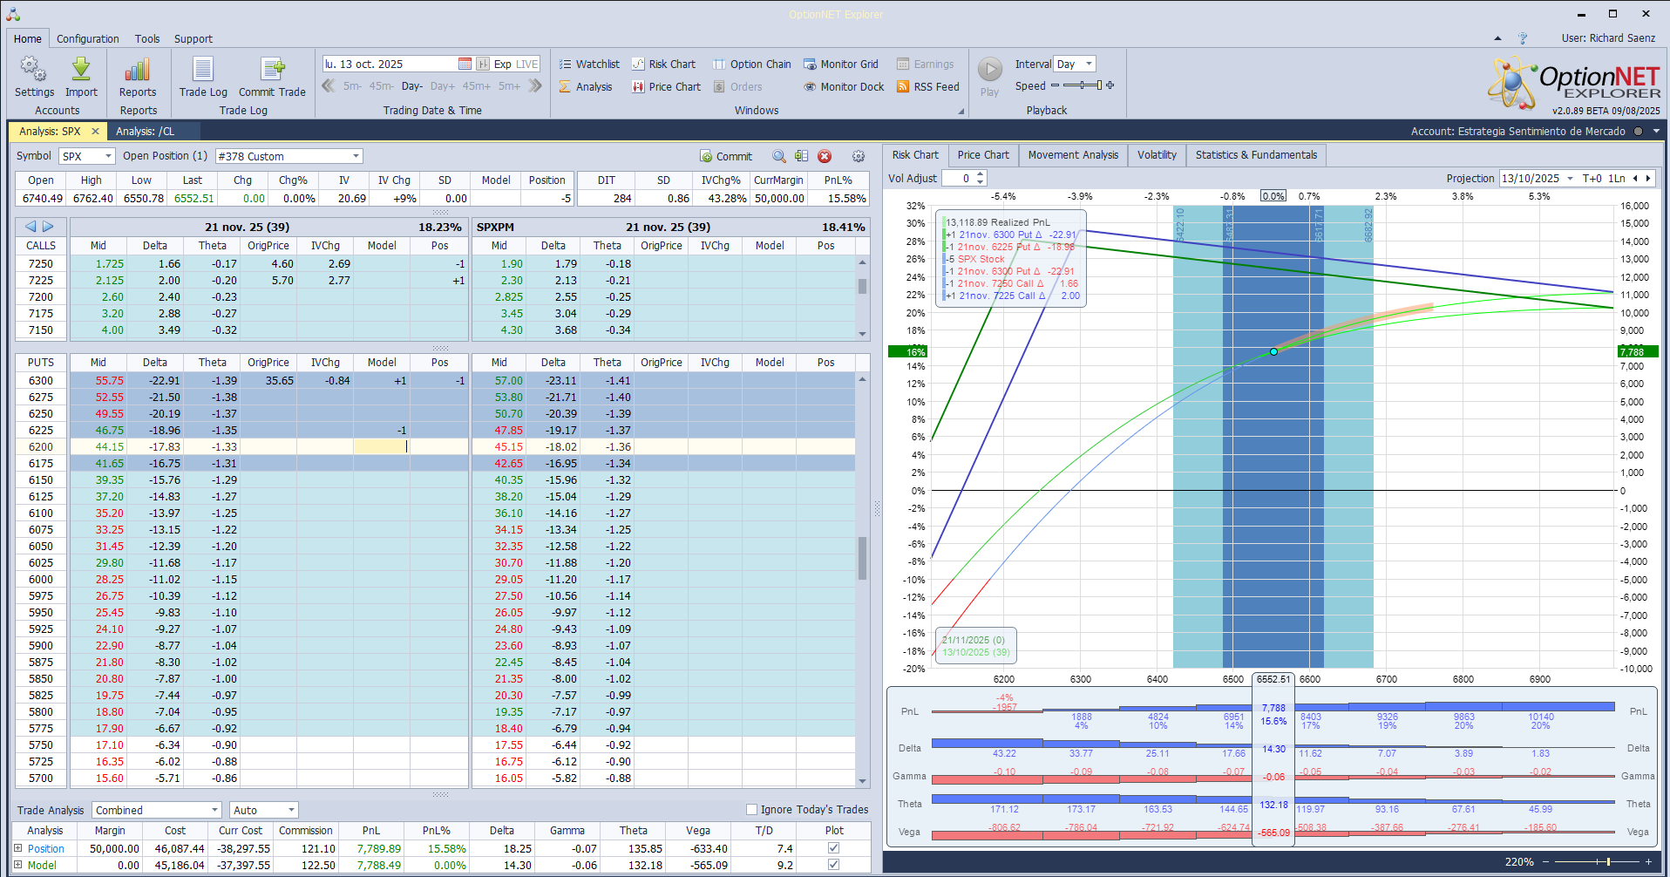Image resolution: width=1670 pixels, height=877 pixels.
Task: Toggle the bar interval icon beside calendar
Action: (482, 64)
